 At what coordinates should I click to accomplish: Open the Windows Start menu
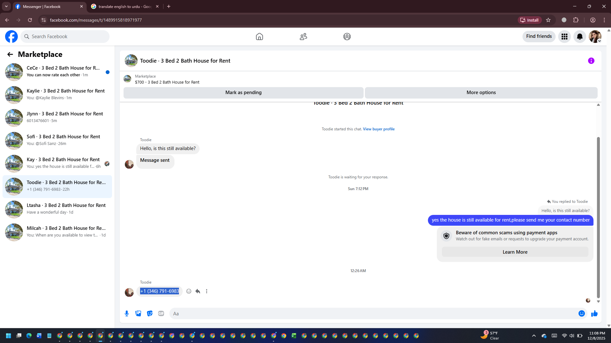9,336
